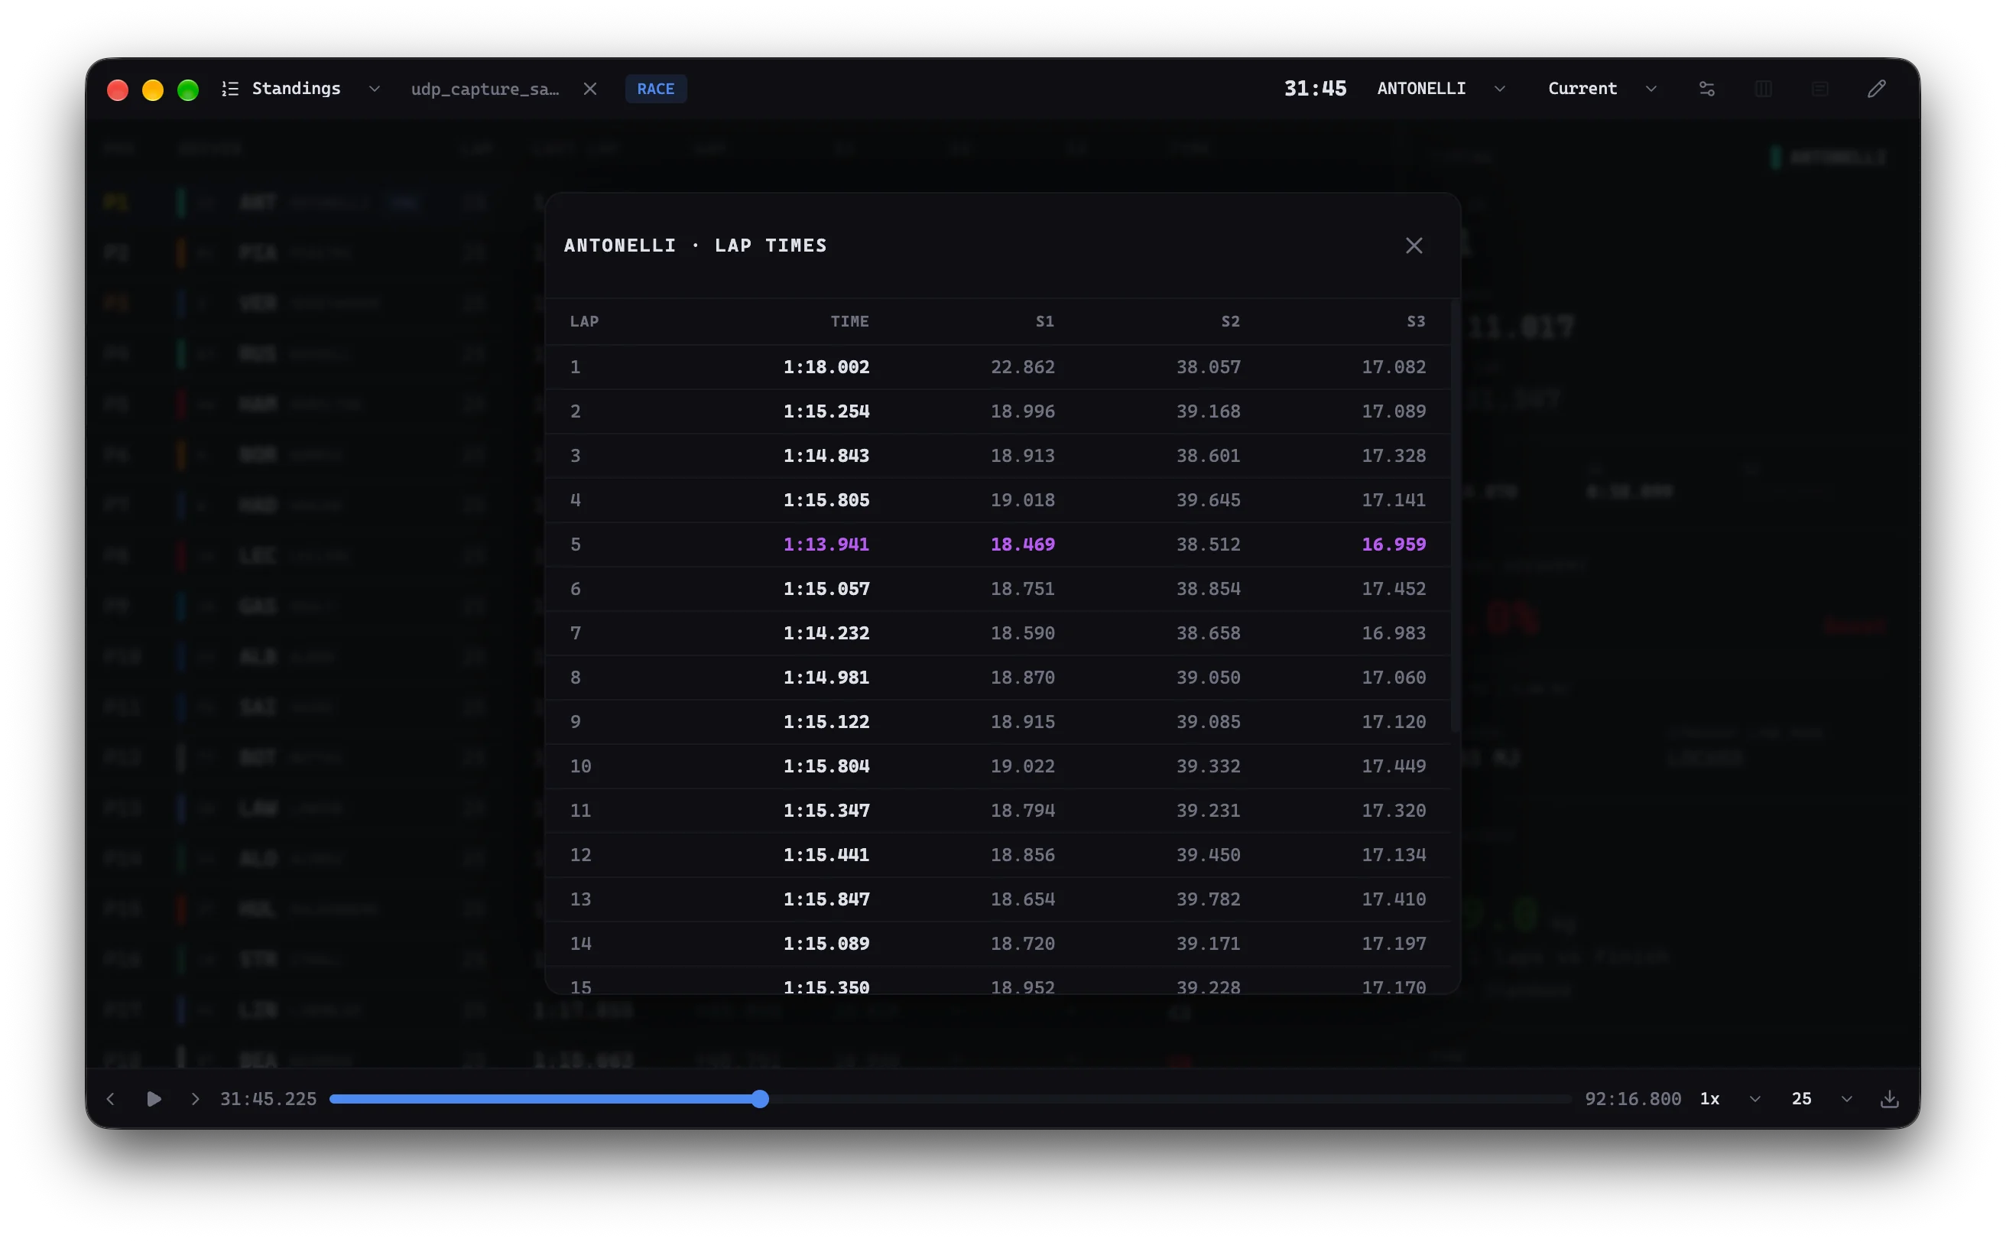The width and height of the screenshot is (2006, 1242).
Task: Click the columns layout icon
Action: pos(1763,89)
